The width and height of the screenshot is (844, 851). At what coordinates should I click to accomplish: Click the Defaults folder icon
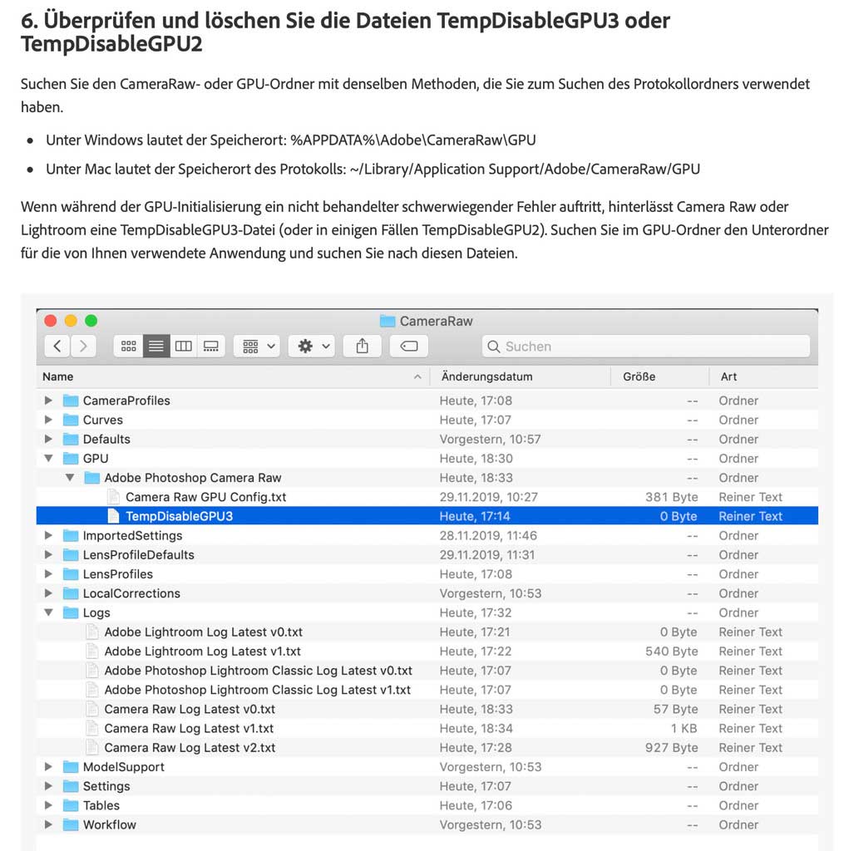click(x=71, y=439)
